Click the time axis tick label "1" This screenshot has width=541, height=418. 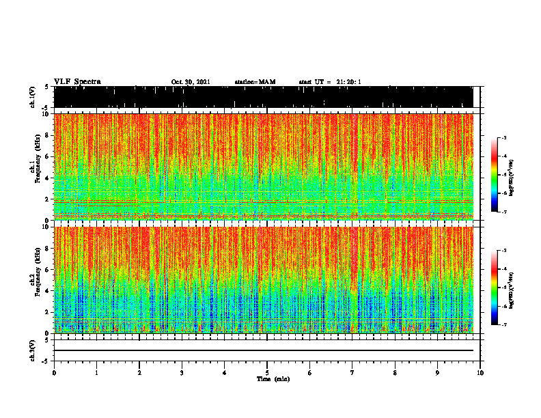click(96, 373)
